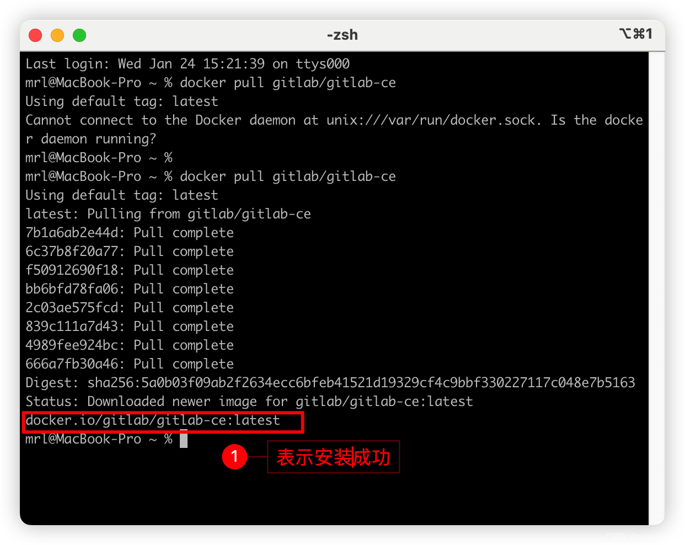685x545 pixels.
Task: Click the red numbered badge 1
Action: pos(234,457)
